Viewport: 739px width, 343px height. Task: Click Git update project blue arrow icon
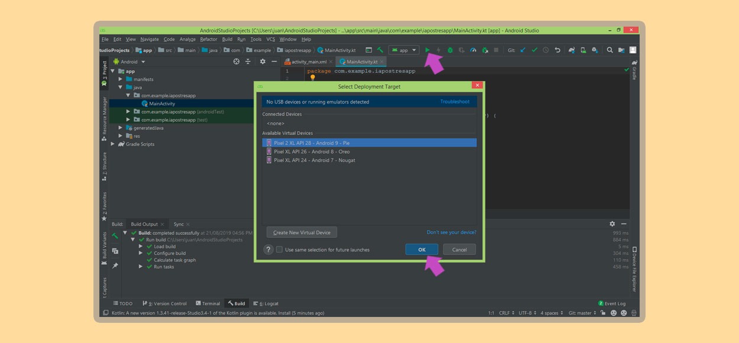coord(523,50)
